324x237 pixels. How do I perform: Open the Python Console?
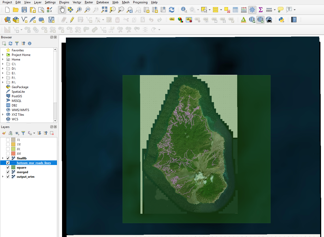click(281, 20)
